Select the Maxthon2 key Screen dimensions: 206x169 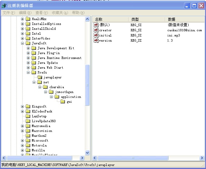(39, 136)
